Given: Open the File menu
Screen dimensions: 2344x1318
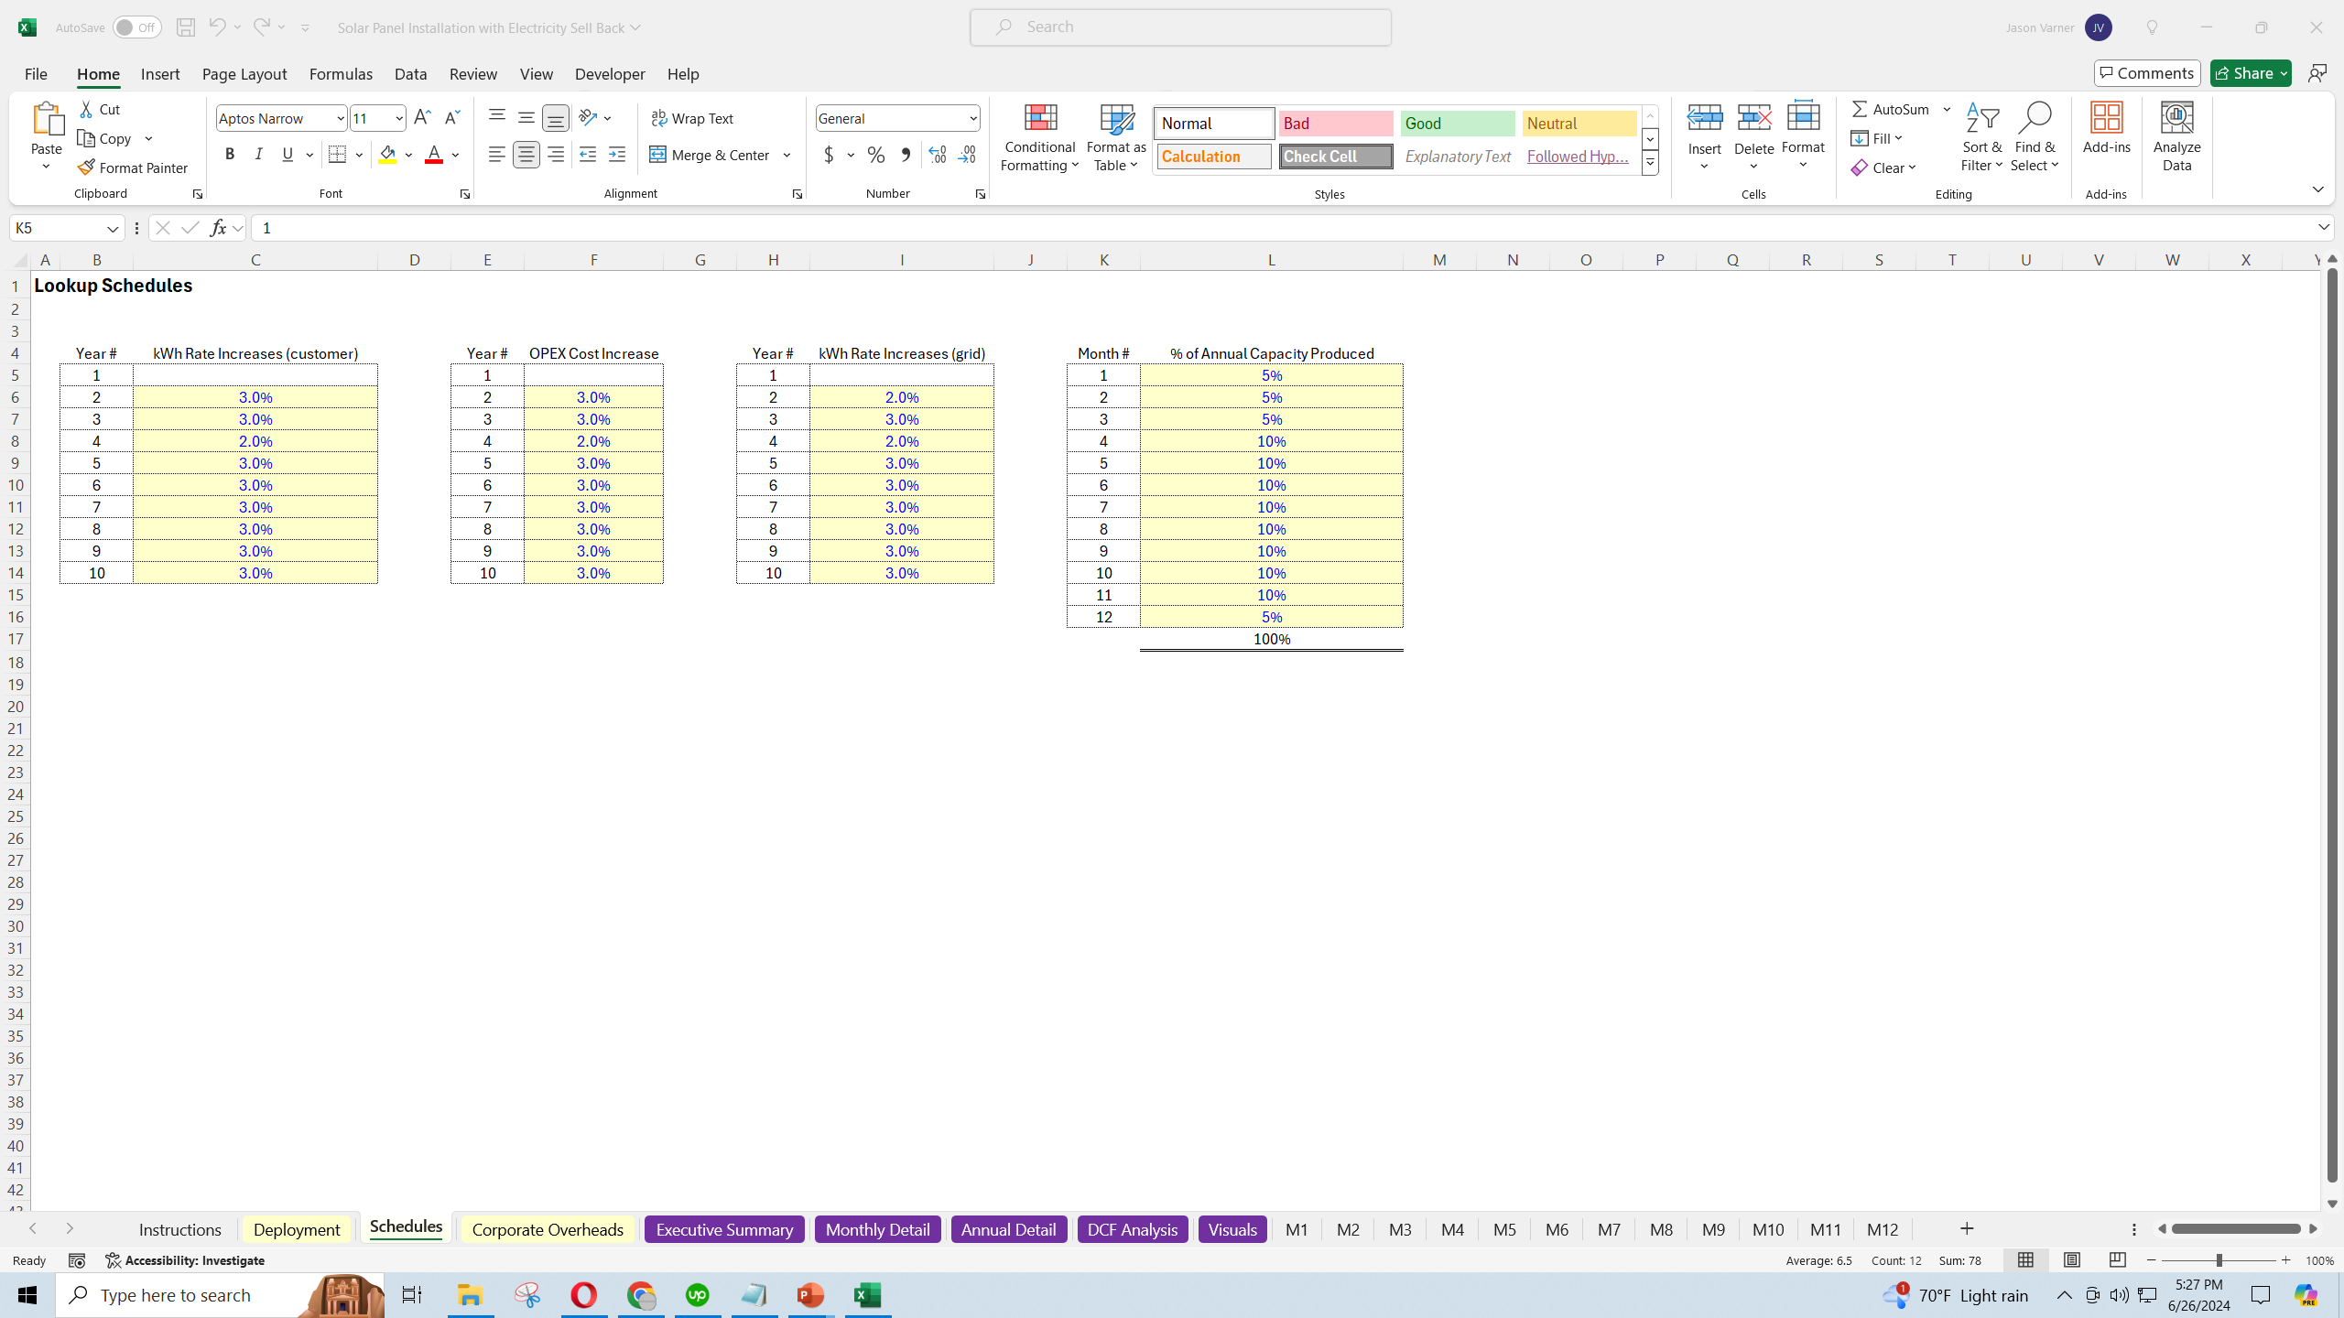Looking at the screenshot, I should click(x=36, y=74).
